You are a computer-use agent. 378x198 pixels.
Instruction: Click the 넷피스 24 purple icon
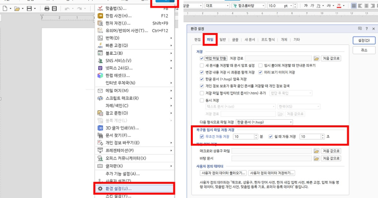point(100,68)
